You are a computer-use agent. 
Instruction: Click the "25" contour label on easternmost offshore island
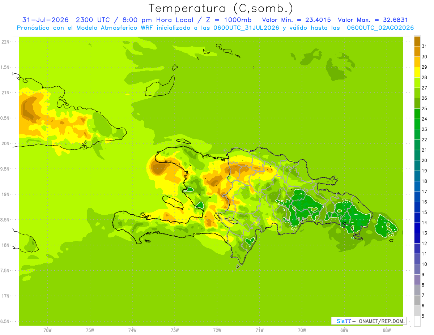(x=391, y=234)
